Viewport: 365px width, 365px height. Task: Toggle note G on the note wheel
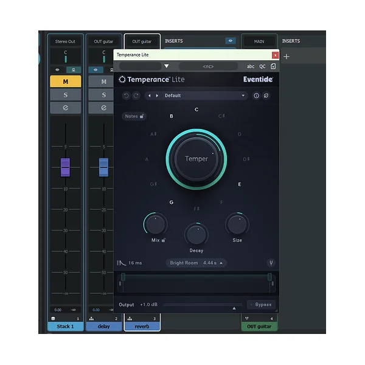click(172, 203)
